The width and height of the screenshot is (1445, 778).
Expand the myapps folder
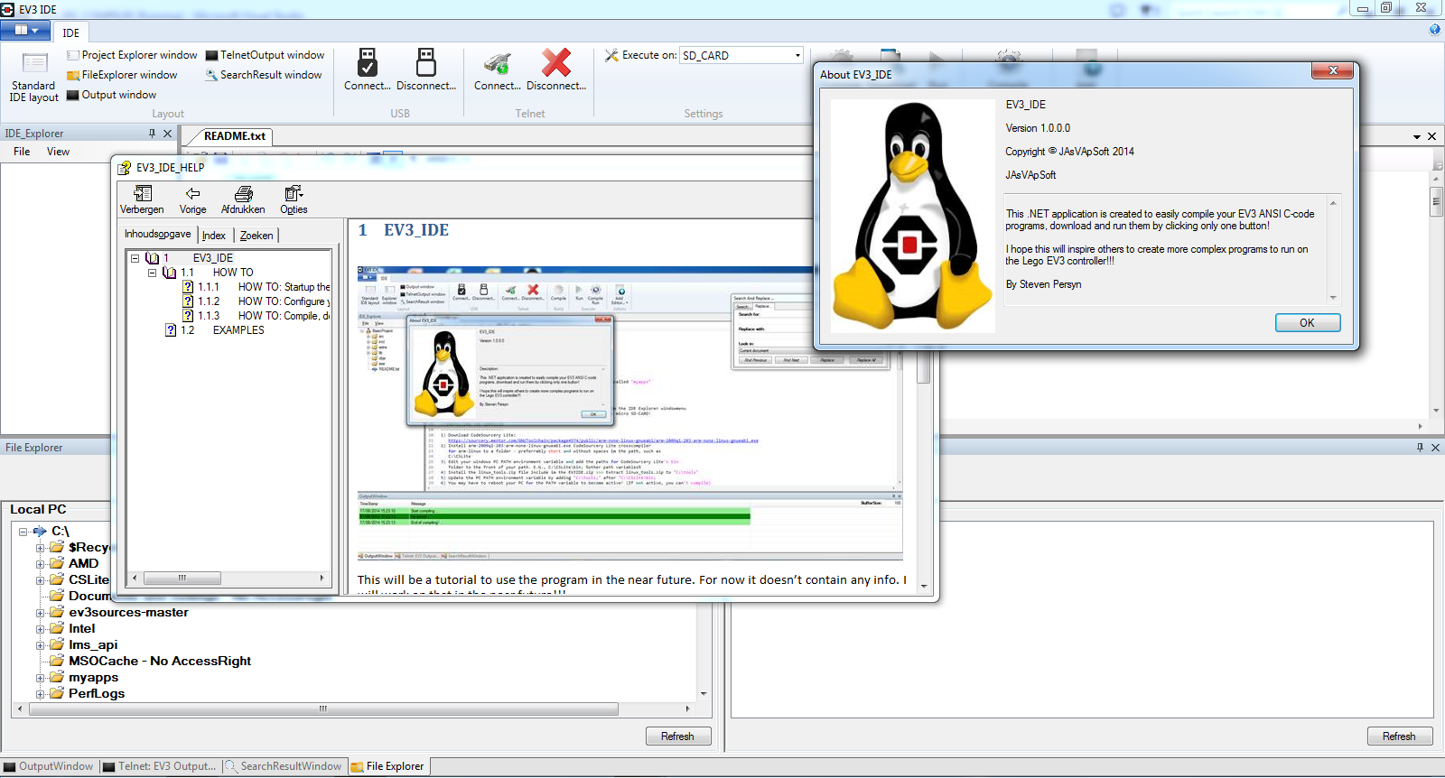(x=40, y=678)
